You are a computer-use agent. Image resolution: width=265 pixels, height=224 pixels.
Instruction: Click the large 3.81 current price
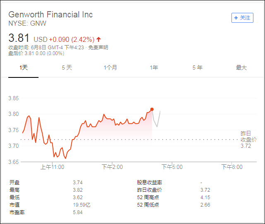point(19,39)
